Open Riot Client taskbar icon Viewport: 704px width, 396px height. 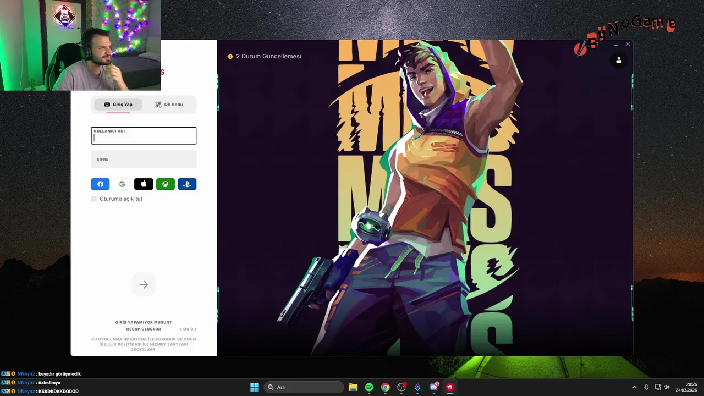coord(450,387)
